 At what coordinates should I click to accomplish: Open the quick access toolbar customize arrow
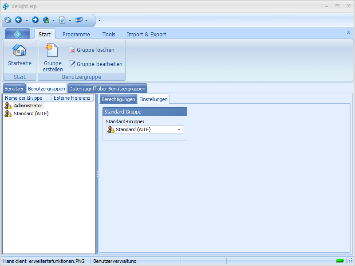[x=100, y=20]
